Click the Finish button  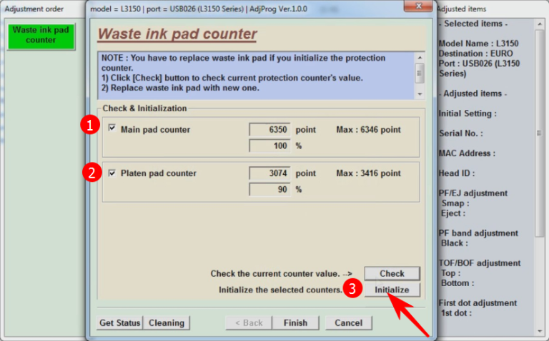pyautogui.click(x=295, y=322)
